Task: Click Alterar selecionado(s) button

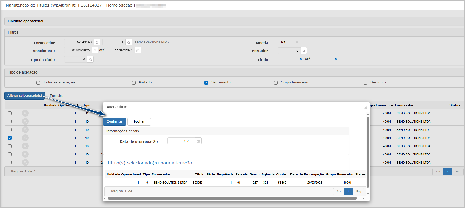Action: (25, 96)
